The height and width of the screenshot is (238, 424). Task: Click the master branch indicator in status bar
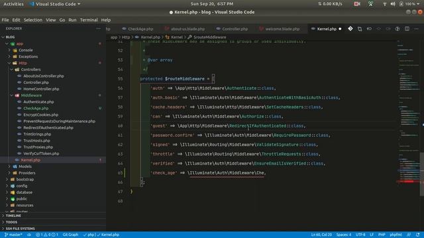click(13, 235)
